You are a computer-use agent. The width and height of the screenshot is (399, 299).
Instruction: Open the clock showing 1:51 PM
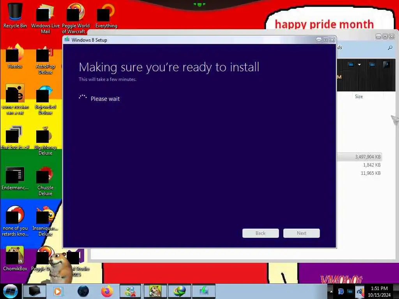[379, 292]
